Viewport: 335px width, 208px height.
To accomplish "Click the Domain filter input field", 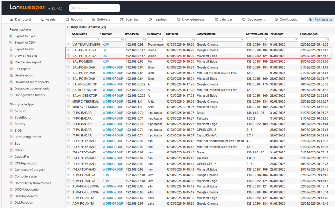I will pyautogui.click(x=113, y=39).
